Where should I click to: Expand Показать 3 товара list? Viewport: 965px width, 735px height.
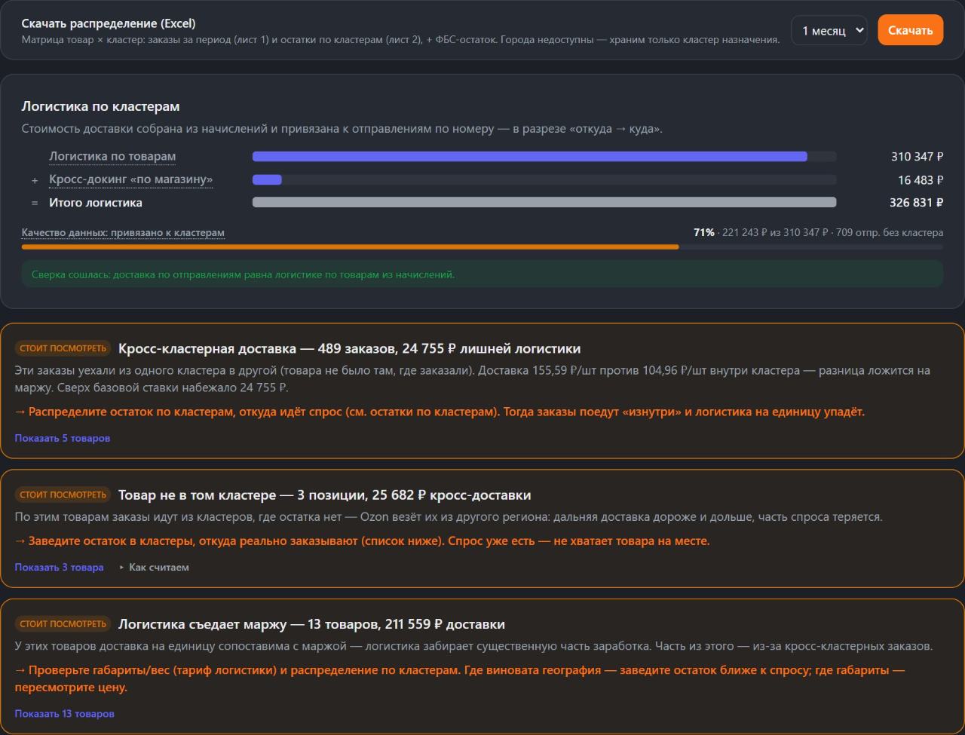[59, 567]
